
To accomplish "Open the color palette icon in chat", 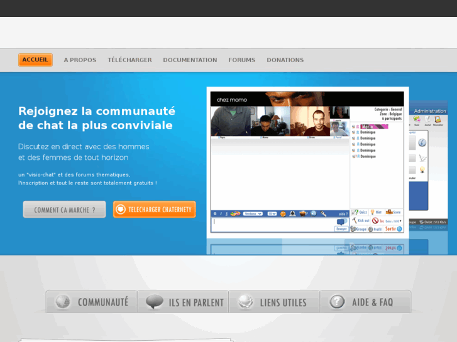I will (235, 213).
